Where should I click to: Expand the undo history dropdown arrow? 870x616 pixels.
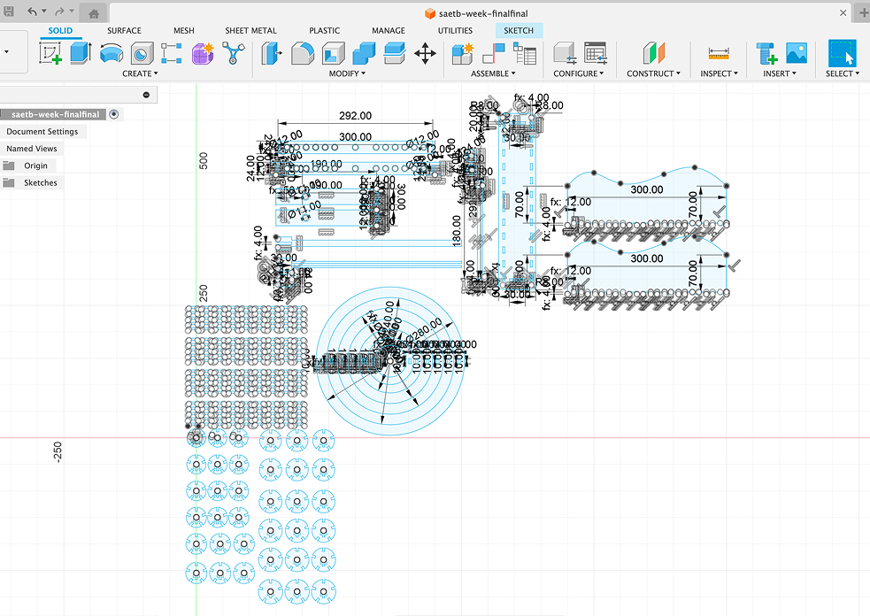click(46, 12)
